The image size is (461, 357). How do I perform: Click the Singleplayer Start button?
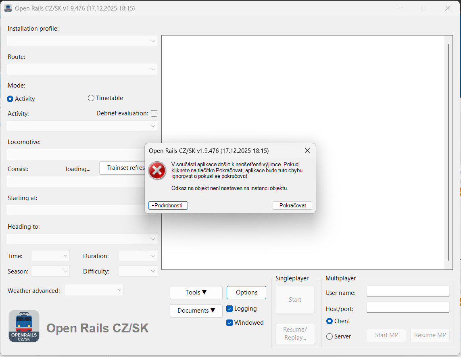295,300
